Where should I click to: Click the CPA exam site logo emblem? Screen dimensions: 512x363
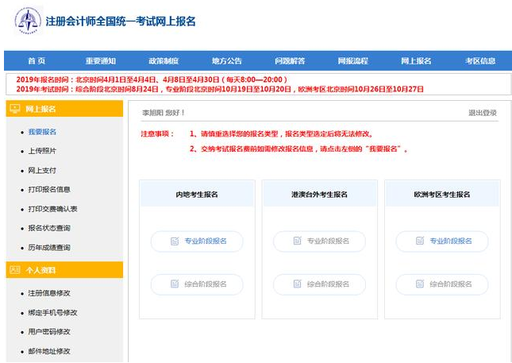tap(28, 21)
